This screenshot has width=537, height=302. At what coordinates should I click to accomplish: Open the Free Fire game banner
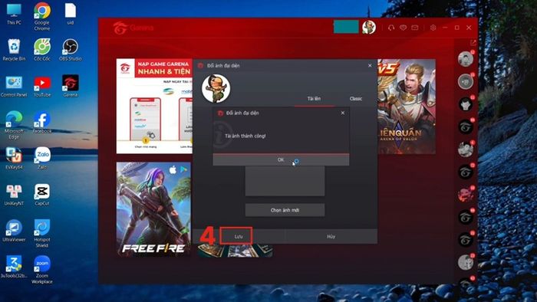pyautogui.click(x=153, y=209)
